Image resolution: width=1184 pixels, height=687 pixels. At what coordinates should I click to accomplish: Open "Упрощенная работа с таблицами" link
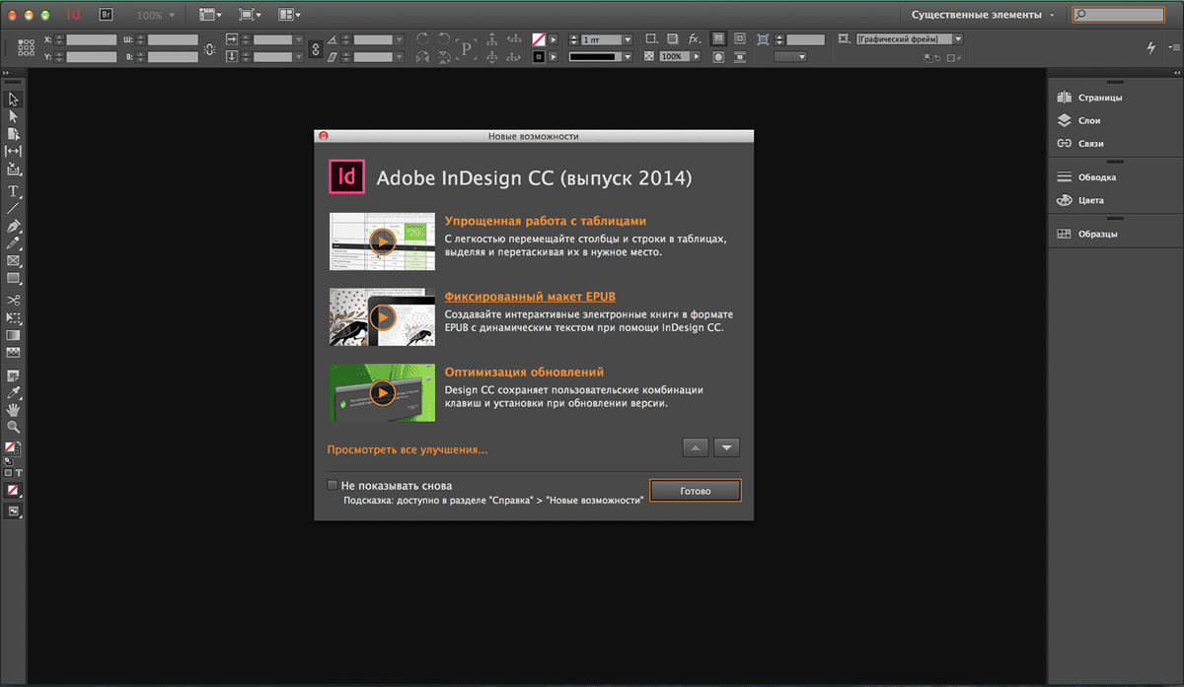pyautogui.click(x=546, y=221)
